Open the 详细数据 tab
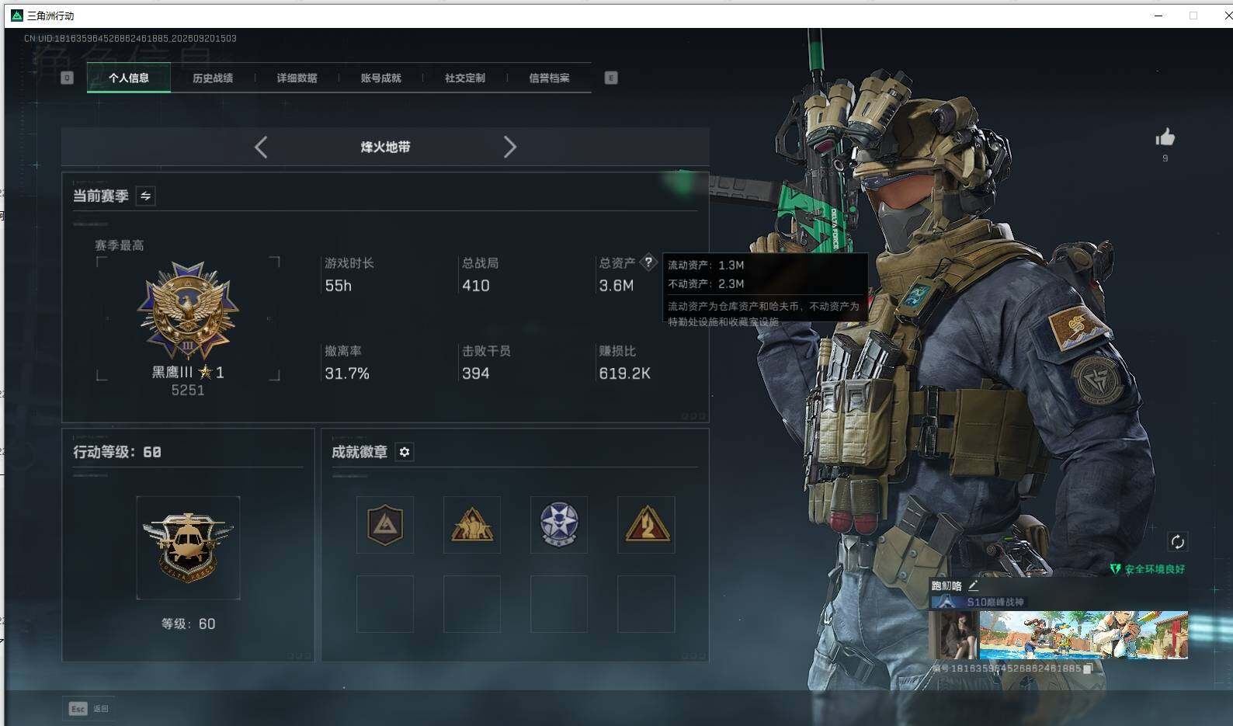The image size is (1233, 726). click(297, 78)
